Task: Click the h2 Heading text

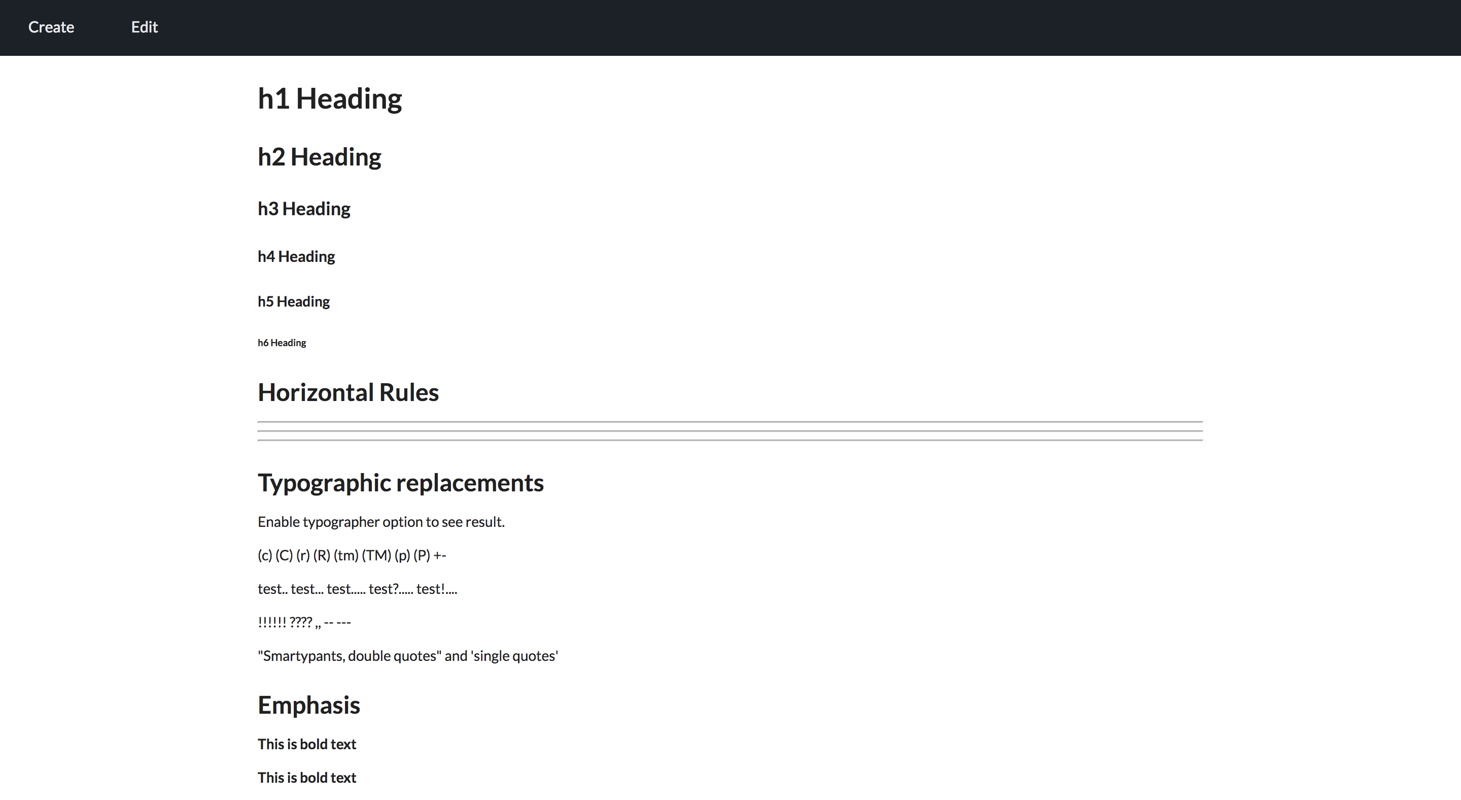Action: point(319,157)
